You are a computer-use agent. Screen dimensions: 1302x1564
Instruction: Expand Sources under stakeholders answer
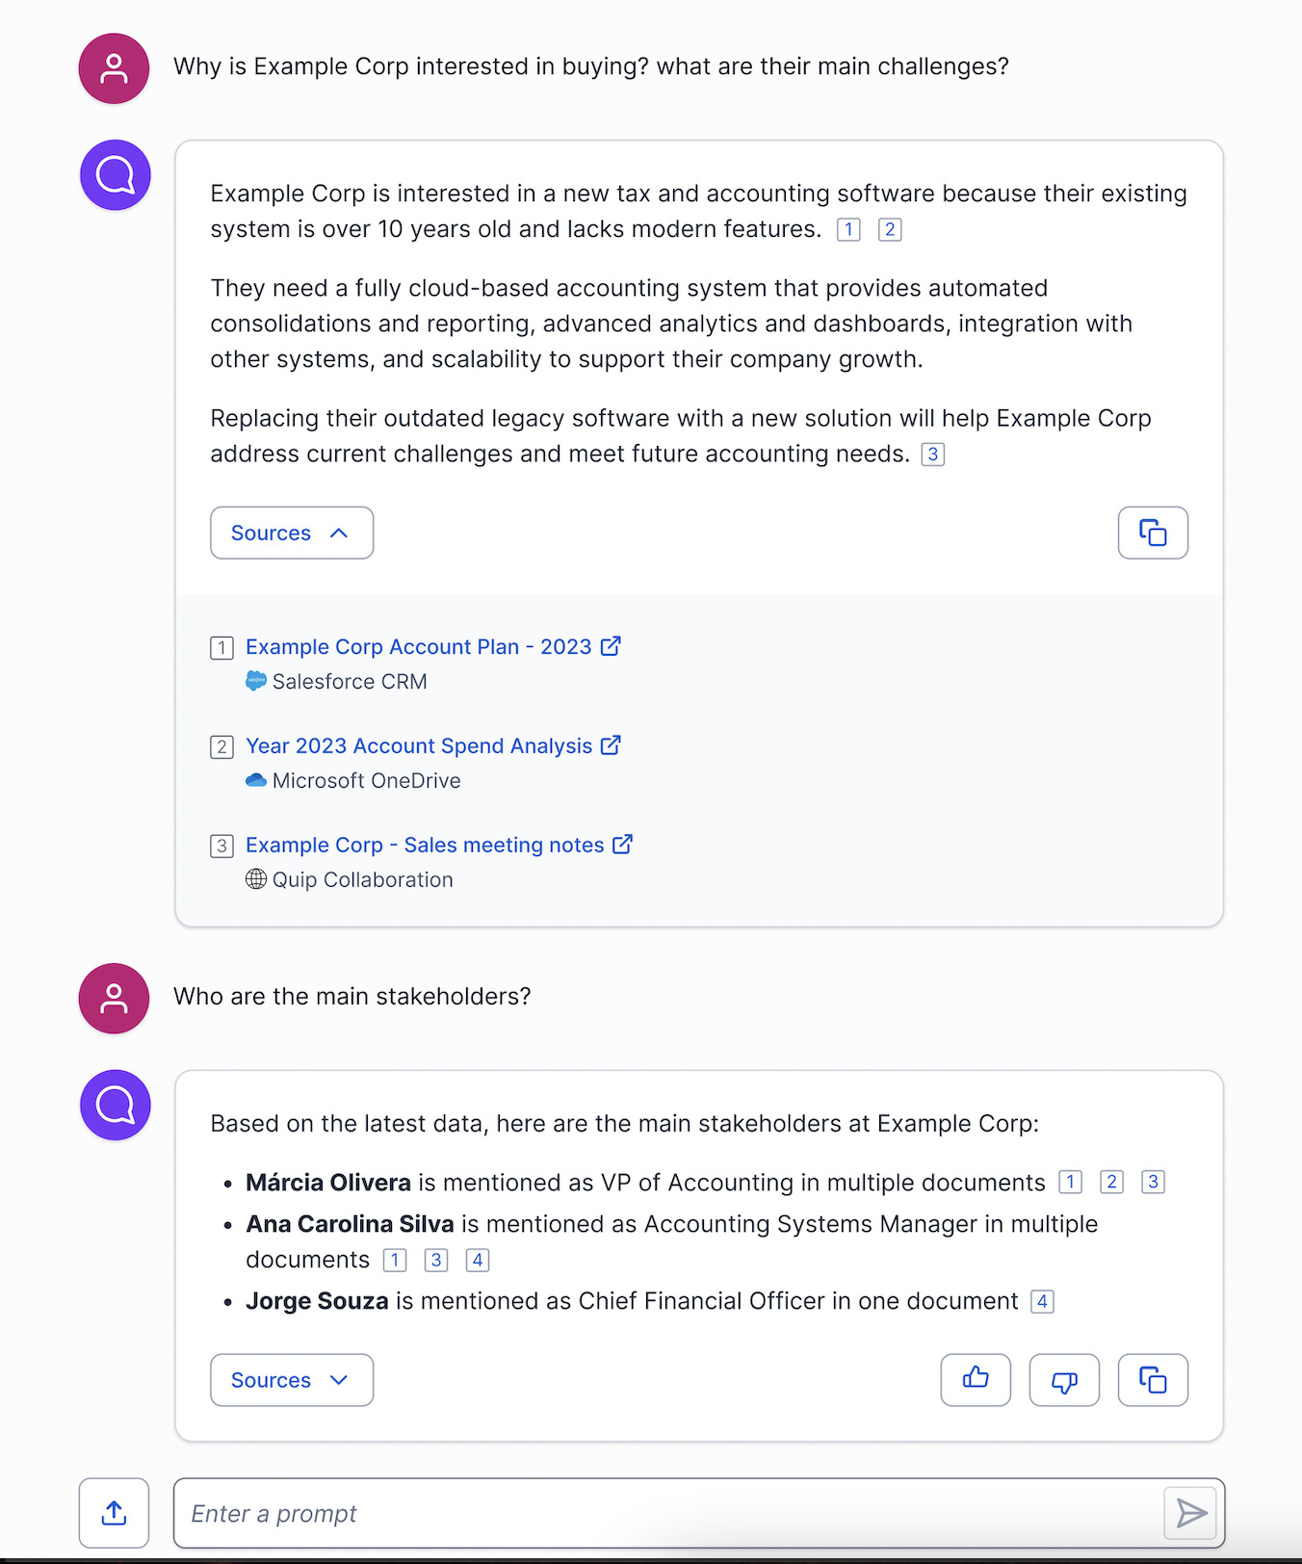292,1380
